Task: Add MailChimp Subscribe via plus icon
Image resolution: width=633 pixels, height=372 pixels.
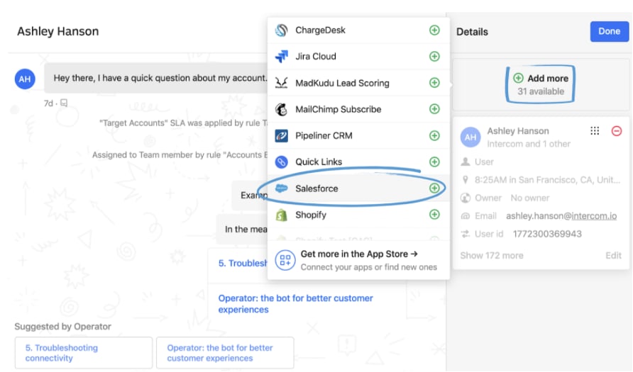Action: coord(434,109)
